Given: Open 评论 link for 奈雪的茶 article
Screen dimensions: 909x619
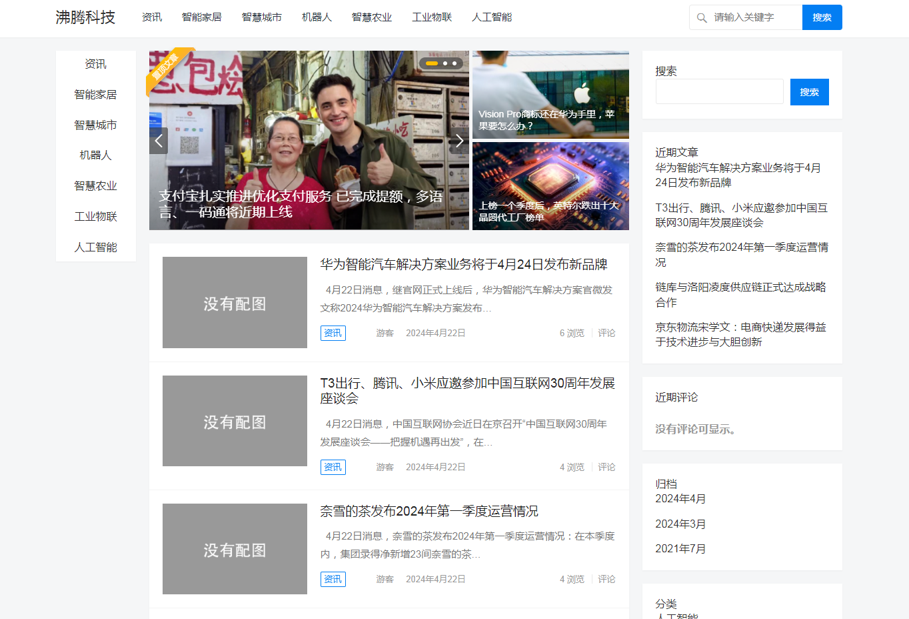Looking at the screenshot, I should pyautogui.click(x=606, y=579).
